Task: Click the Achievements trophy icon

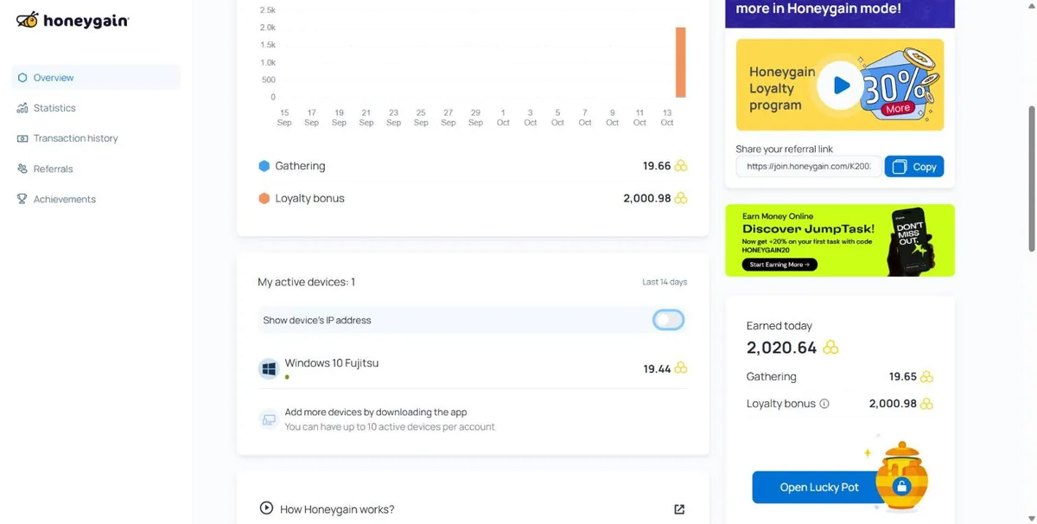Action: pos(22,199)
